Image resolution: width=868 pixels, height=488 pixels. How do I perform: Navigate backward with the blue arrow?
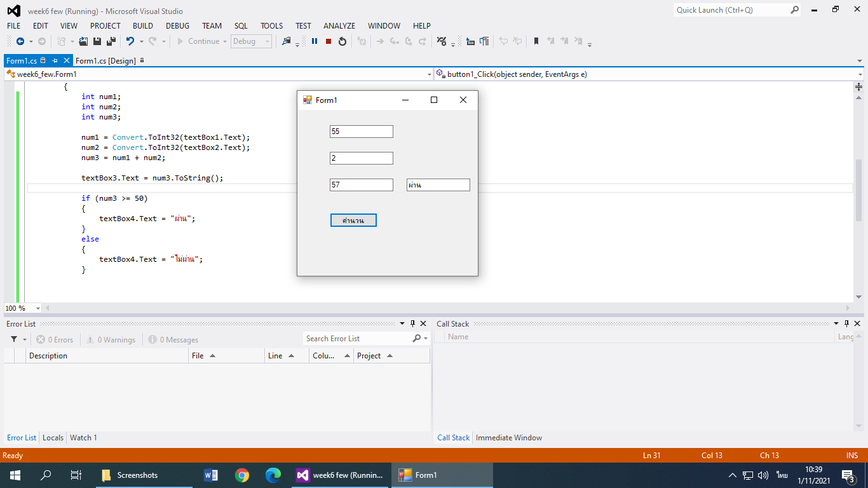click(20, 41)
